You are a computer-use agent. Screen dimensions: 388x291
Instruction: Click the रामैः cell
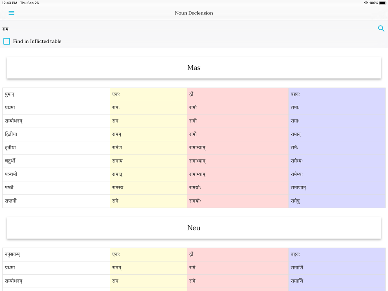tap(337, 148)
